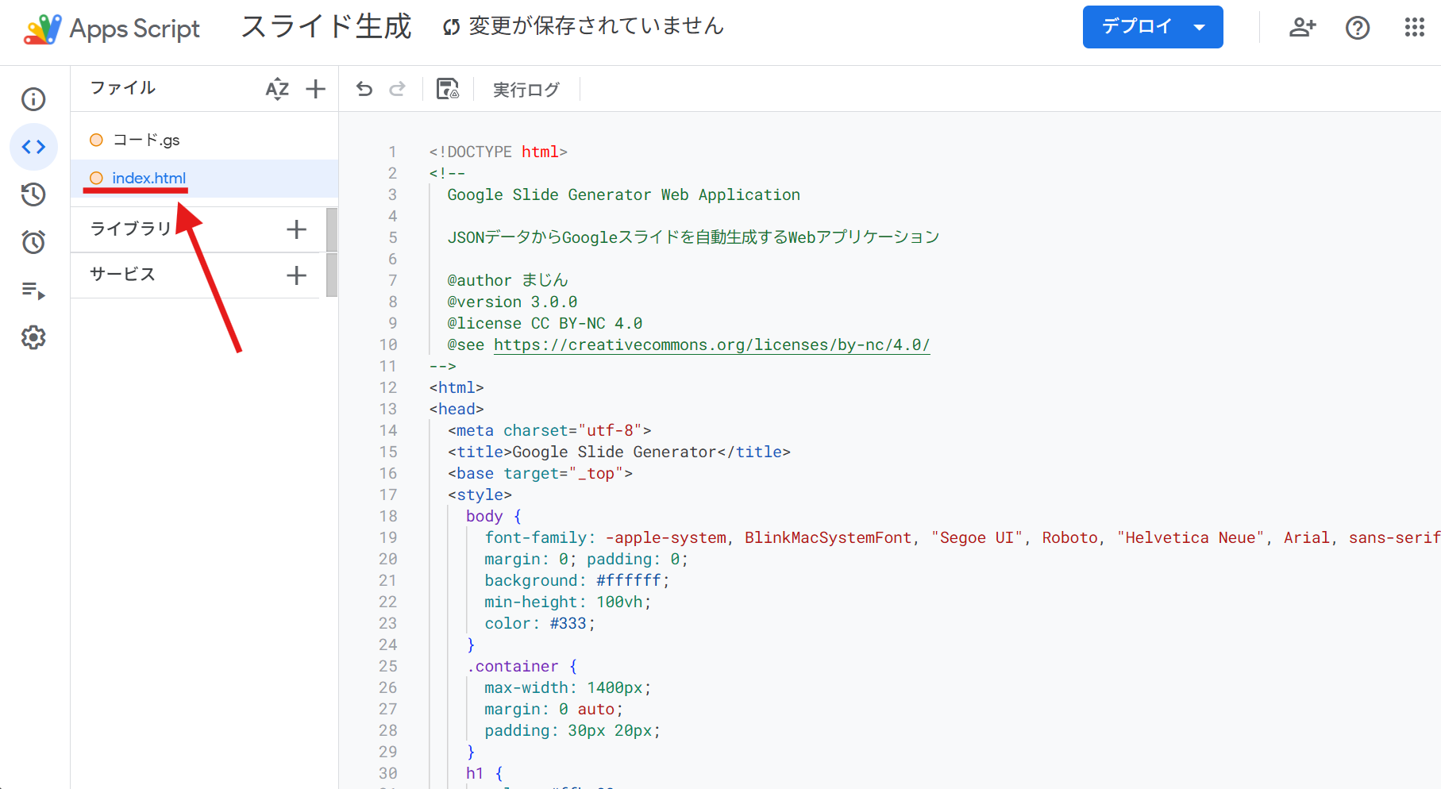Select the コード.gs file
Viewport: 1441px width, 789px height.
pyautogui.click(x=146, y=140)
